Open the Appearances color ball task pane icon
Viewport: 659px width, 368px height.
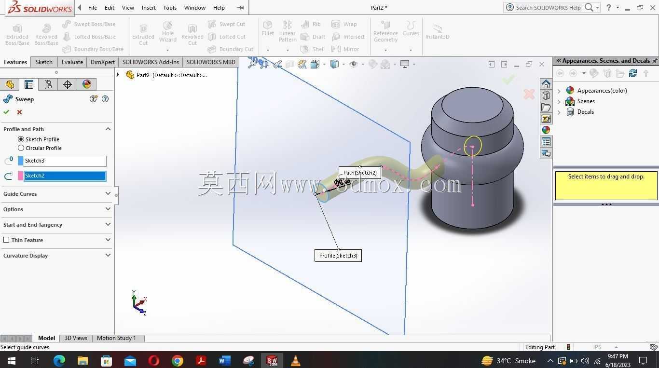[x=546, y=130]
